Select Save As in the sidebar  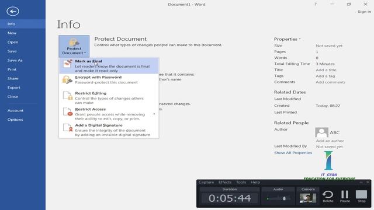click(x=23, y=60)
